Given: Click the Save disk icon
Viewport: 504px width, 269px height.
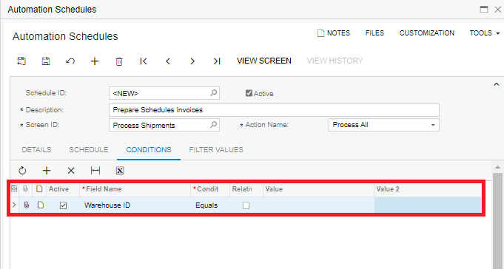Looking at the screenshot, I should click(x=46, y=61).
